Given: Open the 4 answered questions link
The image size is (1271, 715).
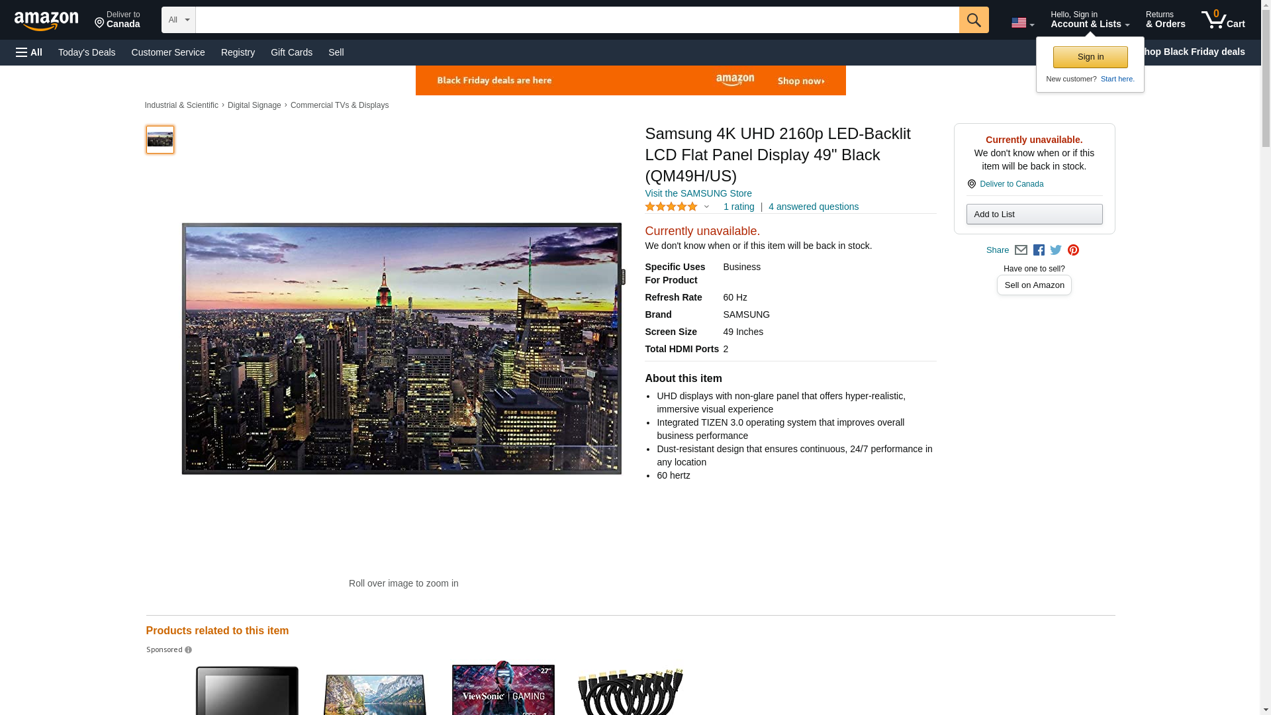Looking at the screenshot, I should (813, 207).
